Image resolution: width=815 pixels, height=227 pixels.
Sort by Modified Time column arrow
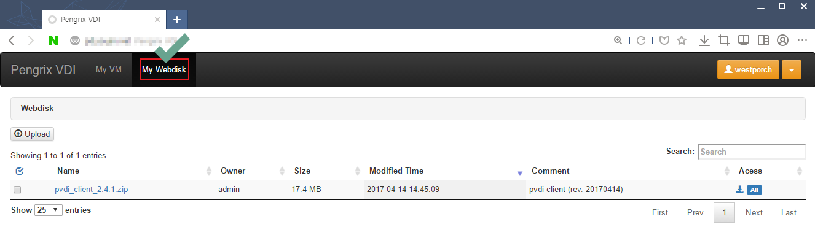(519, 173)
